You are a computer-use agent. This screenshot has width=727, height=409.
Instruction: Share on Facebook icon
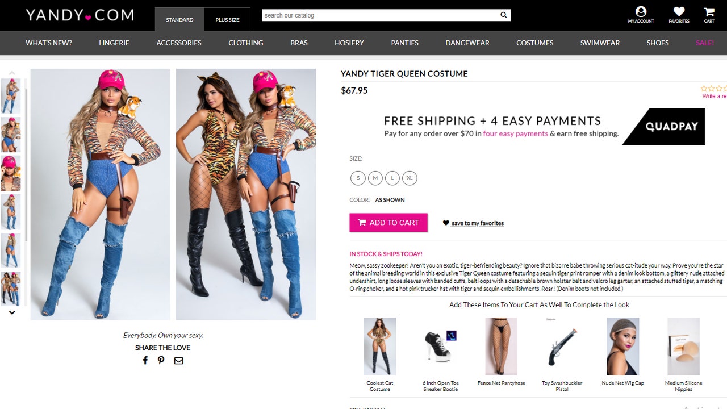tap(145, 360)
